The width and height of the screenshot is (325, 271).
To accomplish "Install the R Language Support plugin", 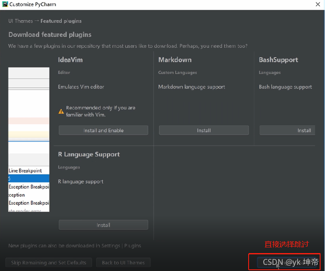I will tap(104, 225).
